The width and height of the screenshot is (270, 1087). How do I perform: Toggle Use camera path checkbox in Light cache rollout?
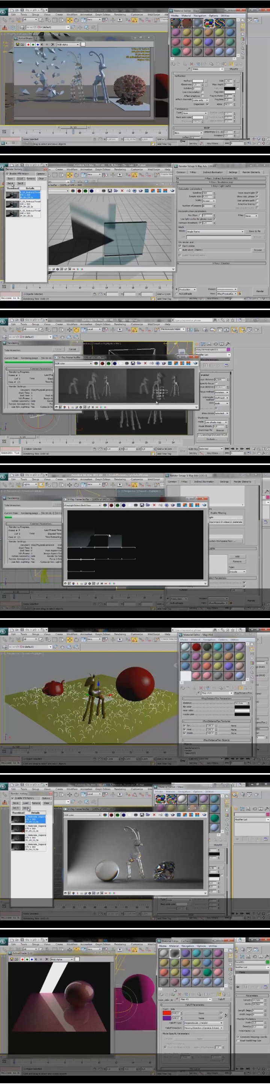(x=257, y=200)
